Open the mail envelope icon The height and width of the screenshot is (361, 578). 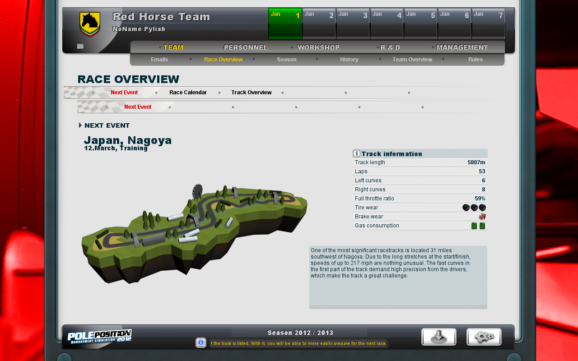(x=80, y=46)
